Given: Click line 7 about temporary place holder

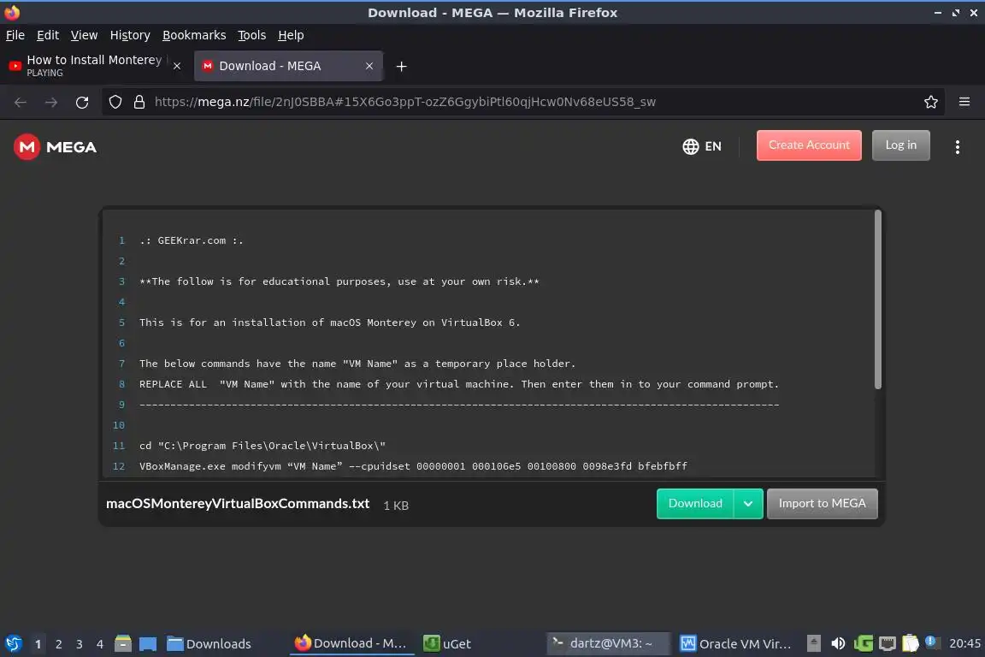Looking at the screenshot, I should point(357,364).
